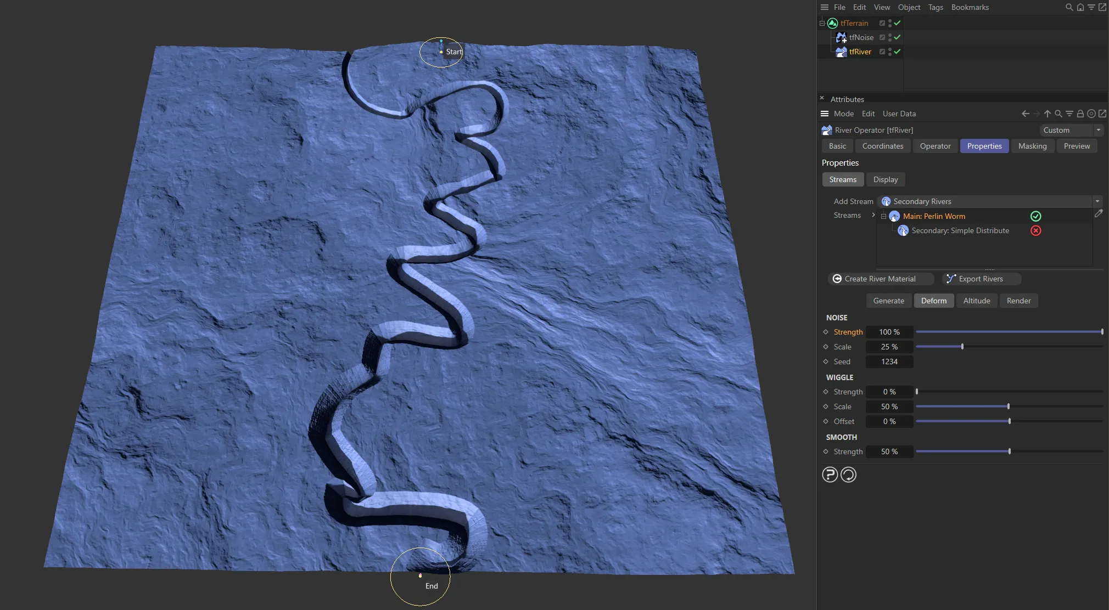The width and height of the screenshot is (1109, 610).
Task: Click the tfNoise operator icon
Action: click(841, 37)
